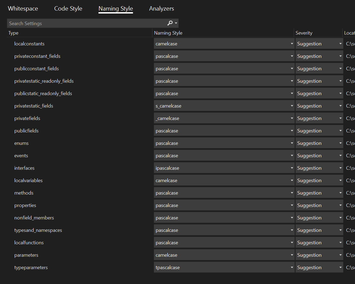355x284 pixels.
Task: Click the Severity column header
Action: [304, 33]
